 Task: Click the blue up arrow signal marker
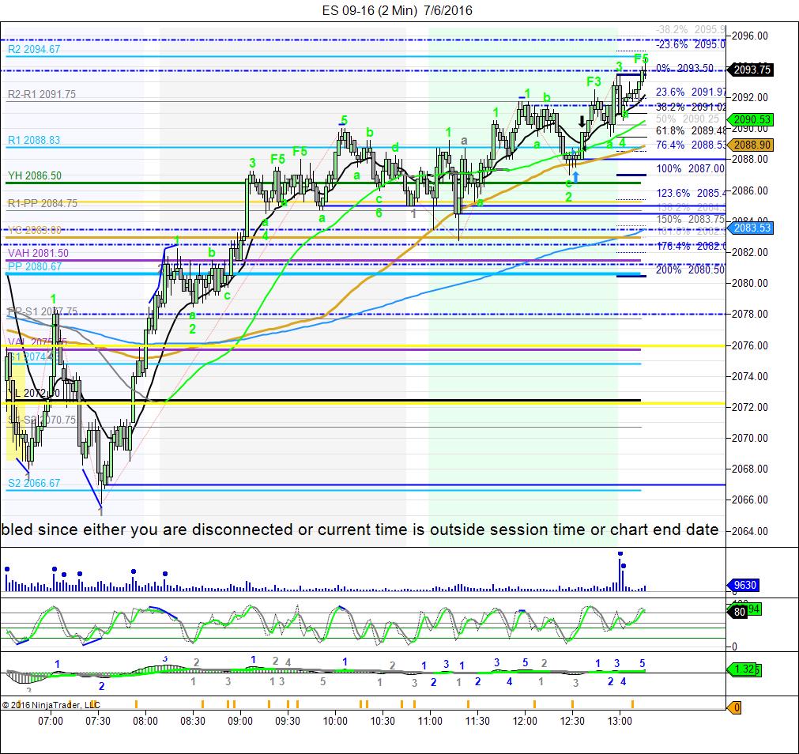(x=576, y=177)
